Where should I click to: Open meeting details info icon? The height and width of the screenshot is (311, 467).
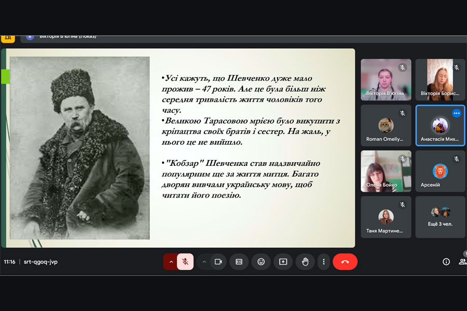[446, 262]
